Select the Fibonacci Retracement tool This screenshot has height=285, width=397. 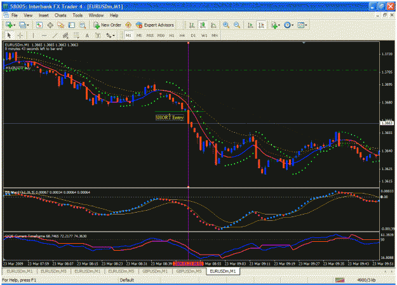76,36
